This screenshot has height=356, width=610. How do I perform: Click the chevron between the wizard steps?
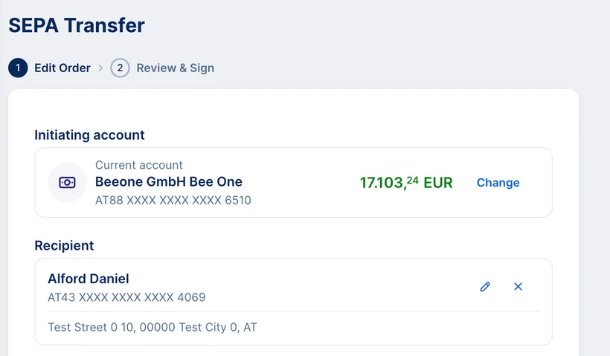[x=100, y=68]
